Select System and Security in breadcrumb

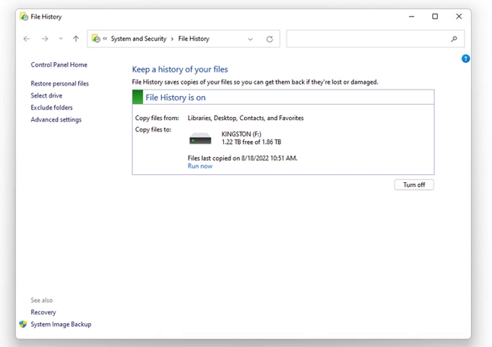pos(139,38)
